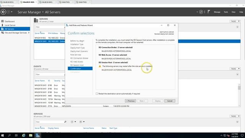The height and width of the screenshot is (138, 245).
Task: Click the Deploy button in wizard
Action: click(x=158, y=101)
